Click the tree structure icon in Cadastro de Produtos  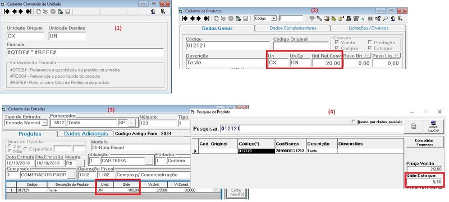[x=377, y=18]
